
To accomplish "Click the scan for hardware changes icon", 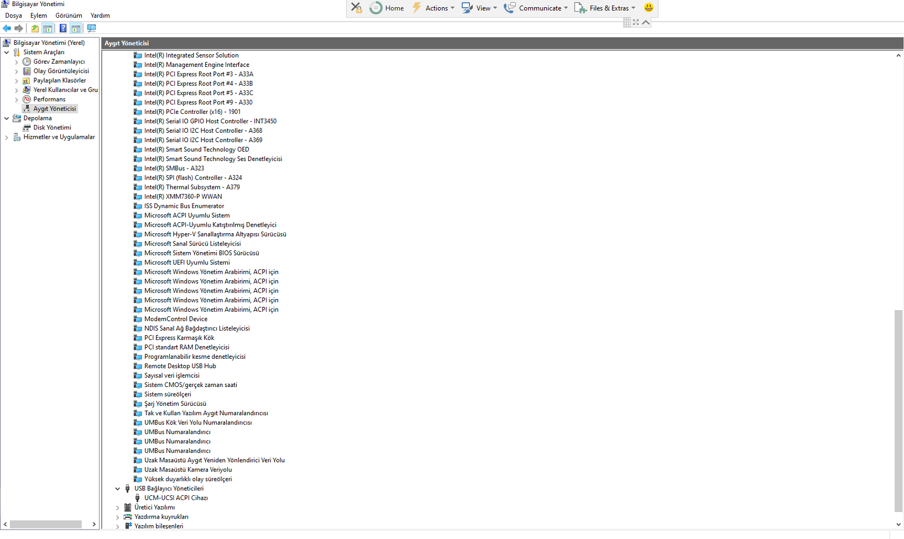I will pyautogui.click(x=92, y=28).
